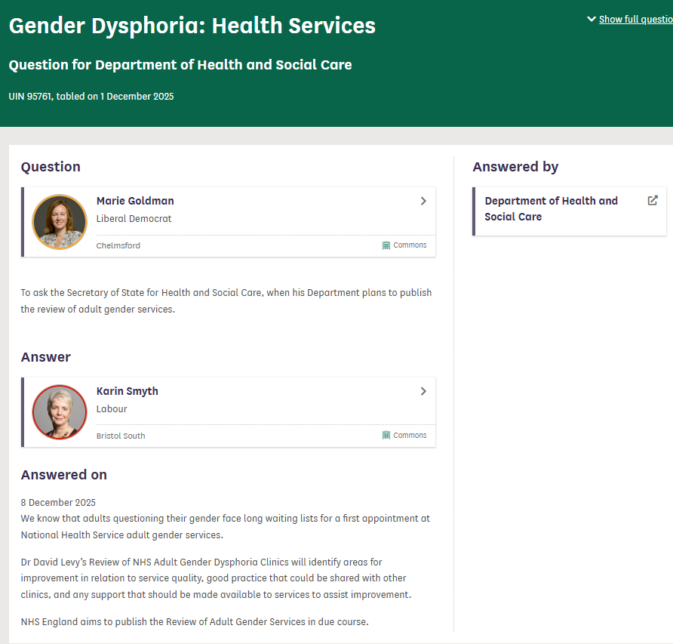The image size is (673, 644).
Task: Open Marie Goldman's member profile by name
Action: tap(135, 201)
